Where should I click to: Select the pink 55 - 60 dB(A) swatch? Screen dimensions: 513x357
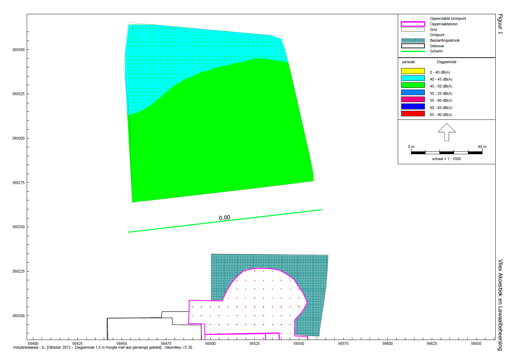[x=413, y=100]
